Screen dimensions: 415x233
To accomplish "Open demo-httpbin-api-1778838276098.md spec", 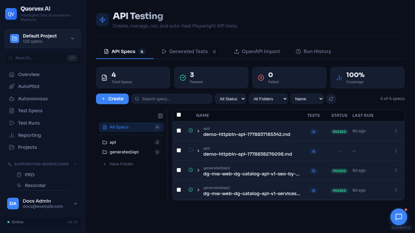I will point(248,154).
